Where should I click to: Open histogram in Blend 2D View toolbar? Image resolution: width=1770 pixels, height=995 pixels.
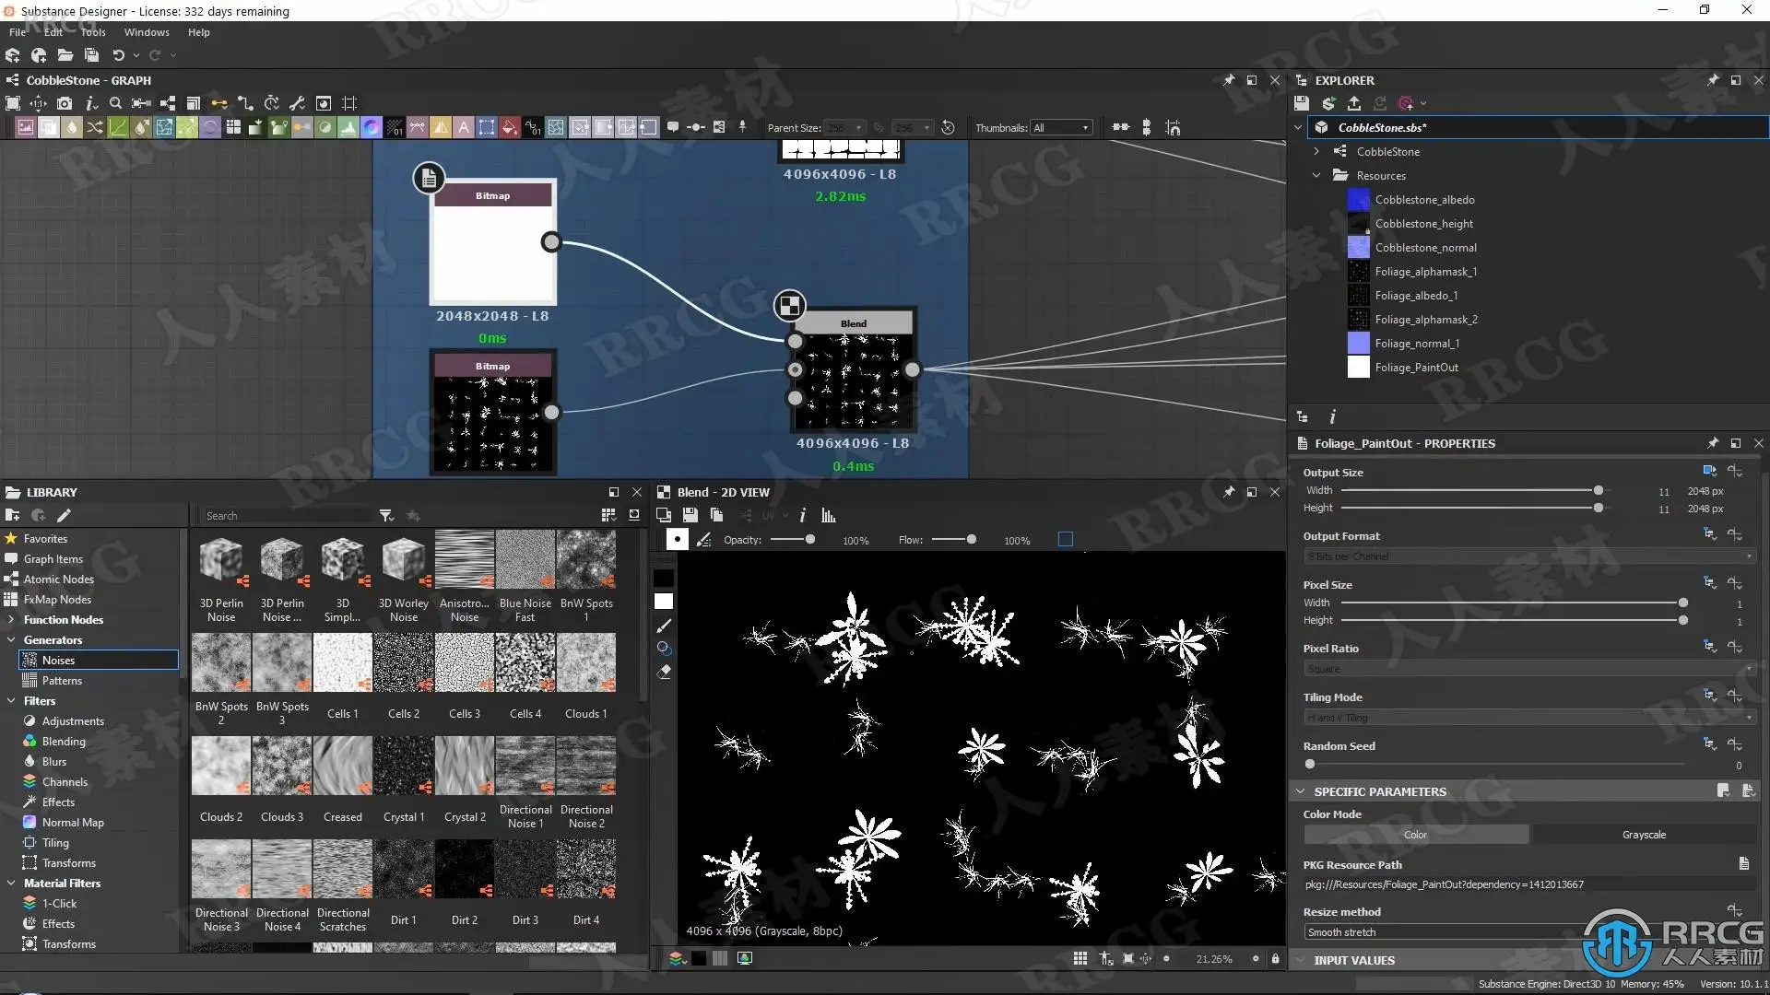tap(828, 516)
